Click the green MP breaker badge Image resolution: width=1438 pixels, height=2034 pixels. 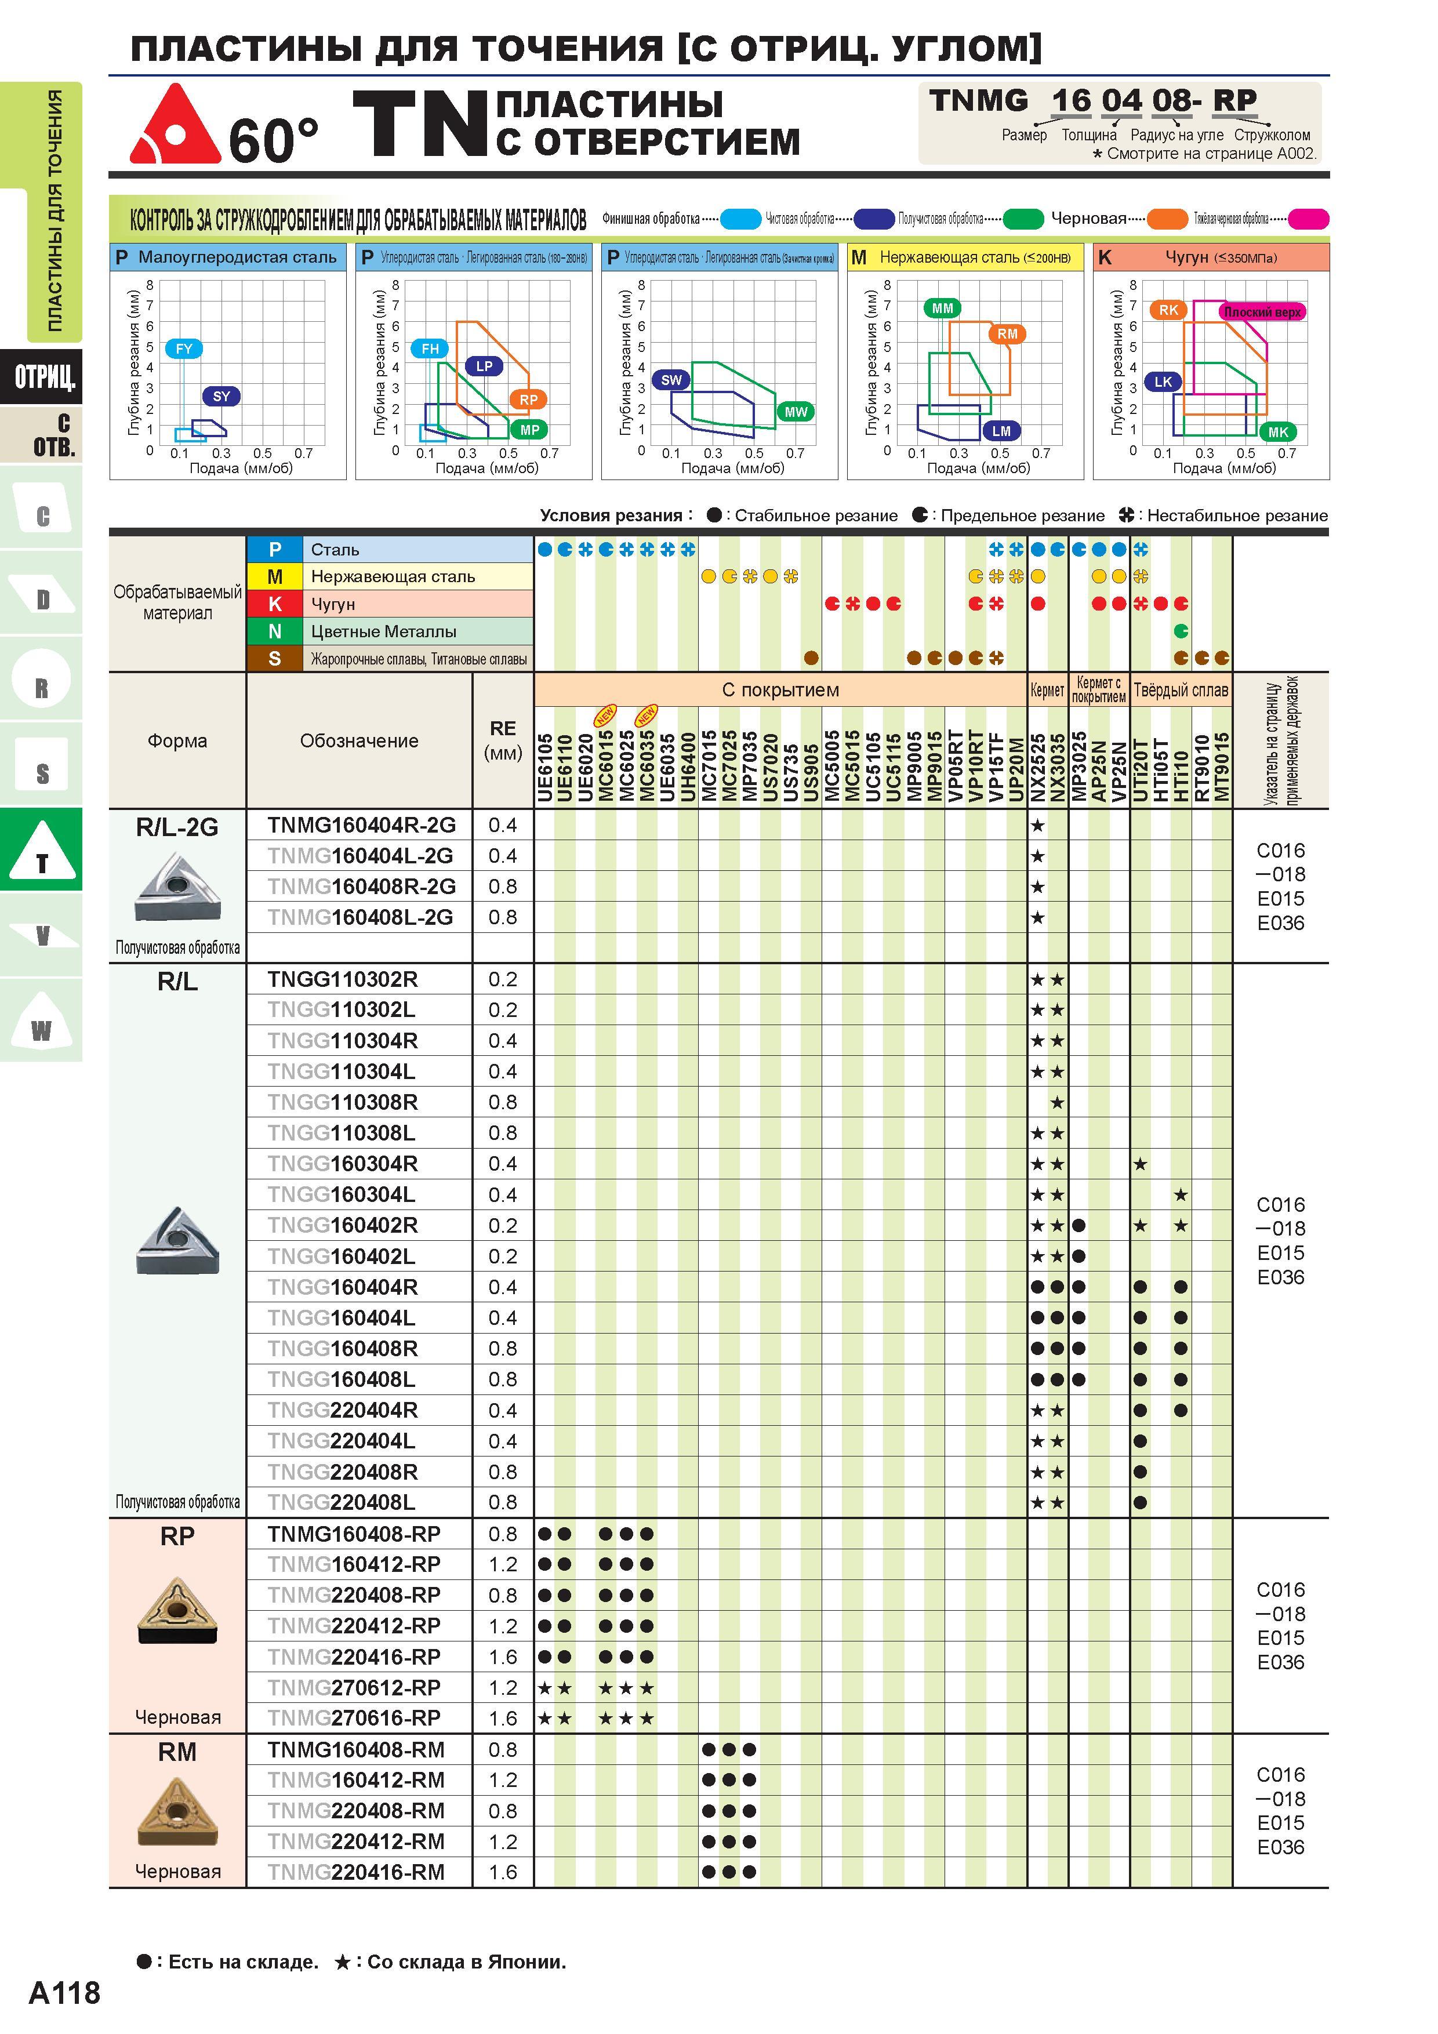pyautogui.click(x=529, y=430)
